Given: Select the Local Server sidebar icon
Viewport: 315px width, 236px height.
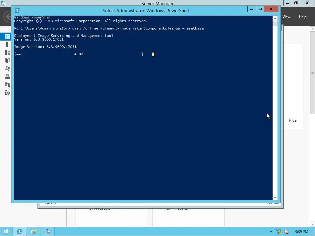Looking at the screenshot, I should [x=7, y=45].
